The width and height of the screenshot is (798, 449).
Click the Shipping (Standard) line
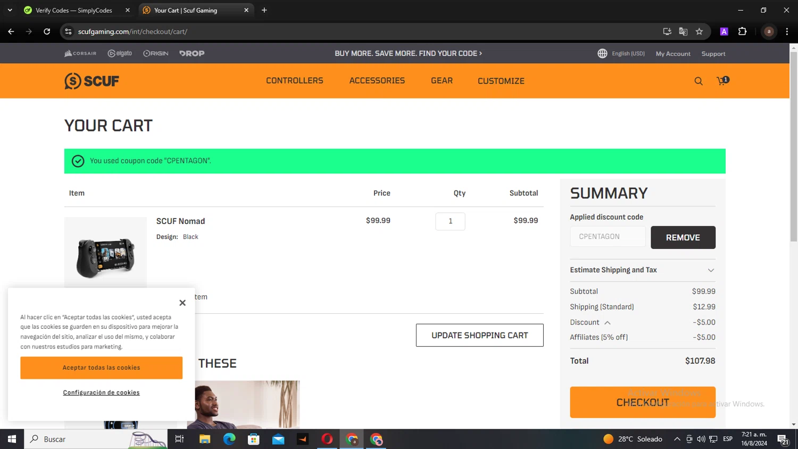(x=643, y=307)
